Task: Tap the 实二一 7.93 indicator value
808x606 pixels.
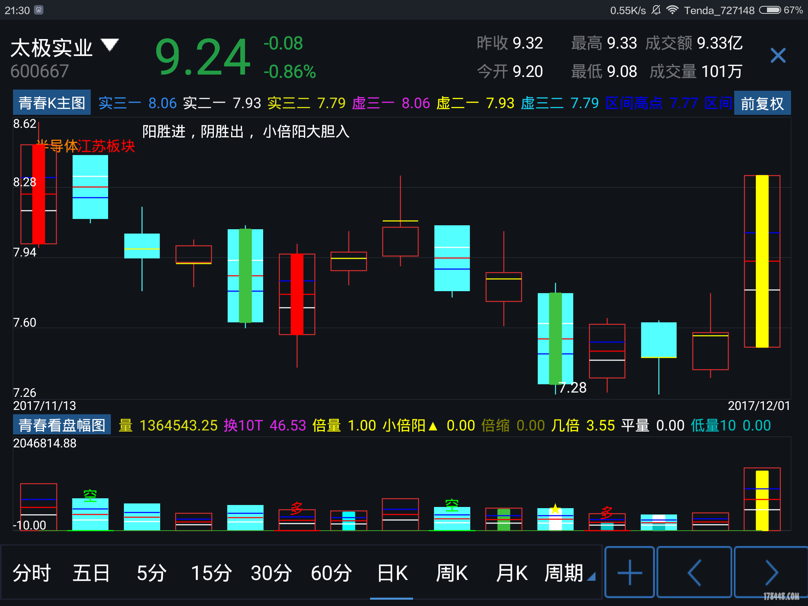Action: [x=222, y=103]
